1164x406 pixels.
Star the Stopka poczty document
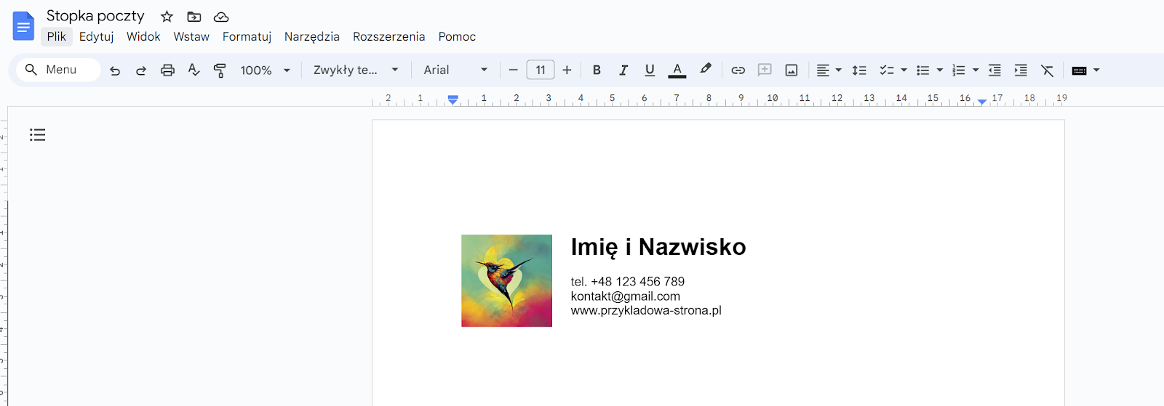pyautogui.click(x=167, y=16)
